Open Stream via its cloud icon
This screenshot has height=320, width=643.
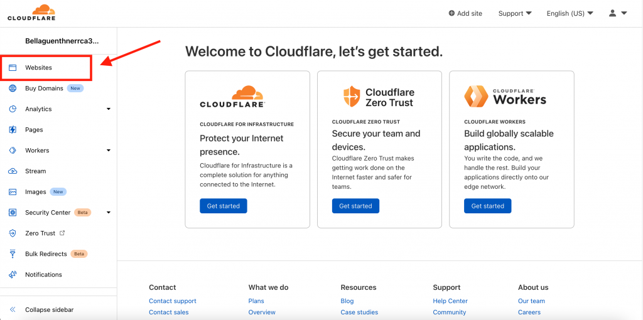click(13, 171)
